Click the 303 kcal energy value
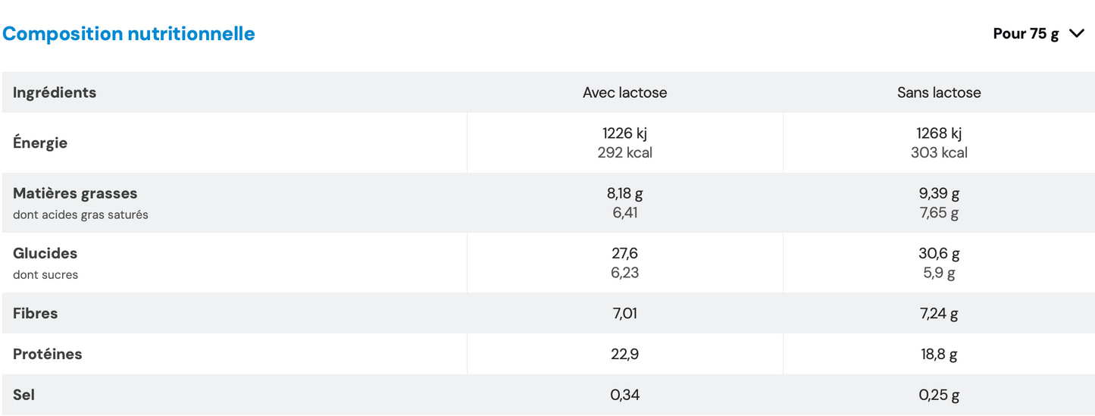 point(939,152)
